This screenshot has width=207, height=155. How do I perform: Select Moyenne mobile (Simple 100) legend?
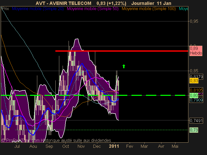(x=149, y=9)
